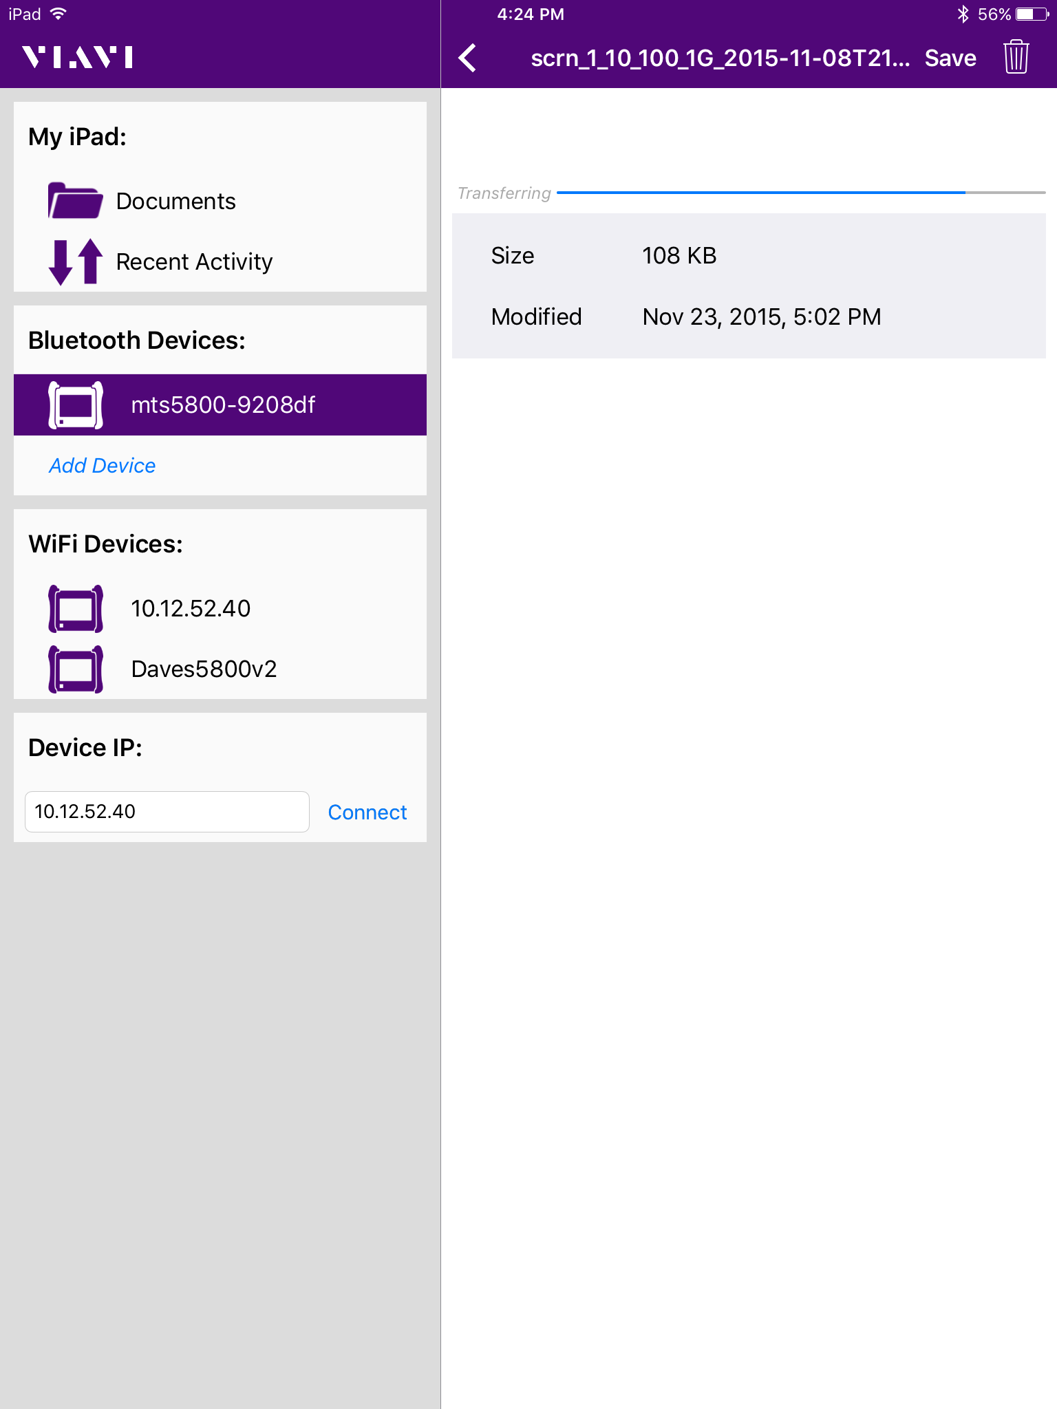The height and width of the screenshot is (1409, 1057).
Task: Tap the back chevron arrow
Action: pyautogui.click(x=468, y=58)
